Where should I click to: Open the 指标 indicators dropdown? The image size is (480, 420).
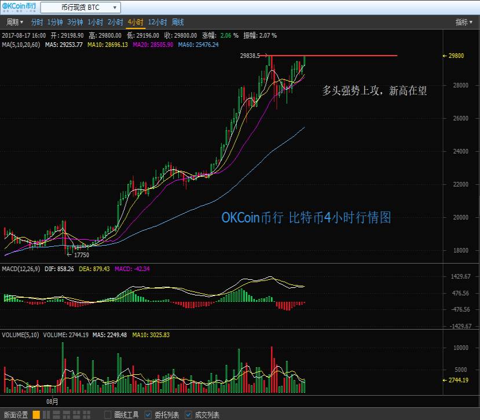tap(464, 22)
